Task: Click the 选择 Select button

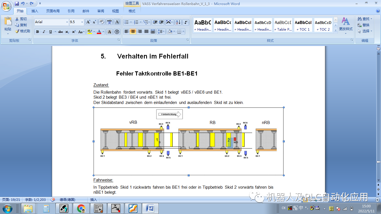Action: [x=365, y=31]
